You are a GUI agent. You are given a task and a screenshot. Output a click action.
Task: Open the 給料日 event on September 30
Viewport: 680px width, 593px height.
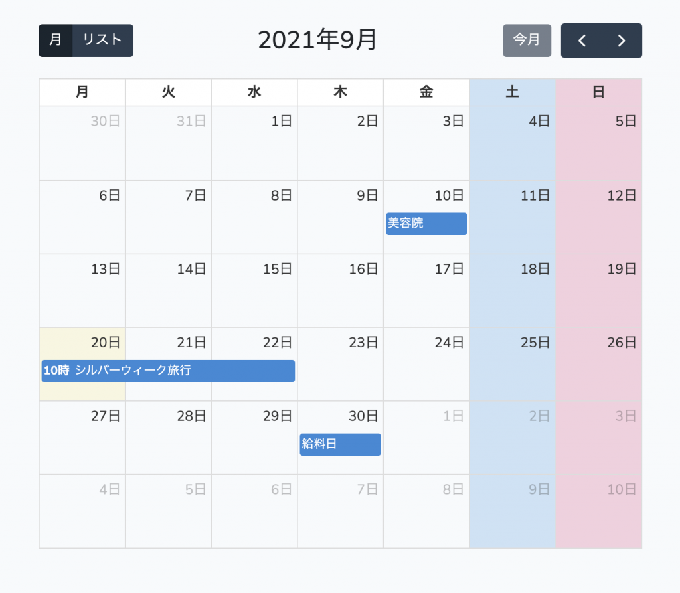(x=340, y=445)
